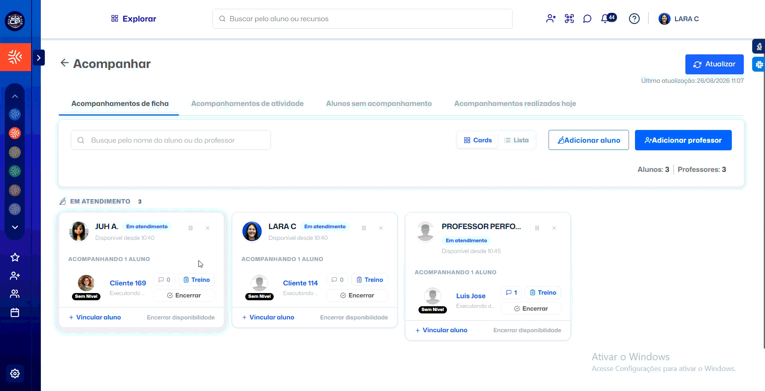The image size is (765, 391).
Task: Switch to Lista view
Action: pos(517,140)
